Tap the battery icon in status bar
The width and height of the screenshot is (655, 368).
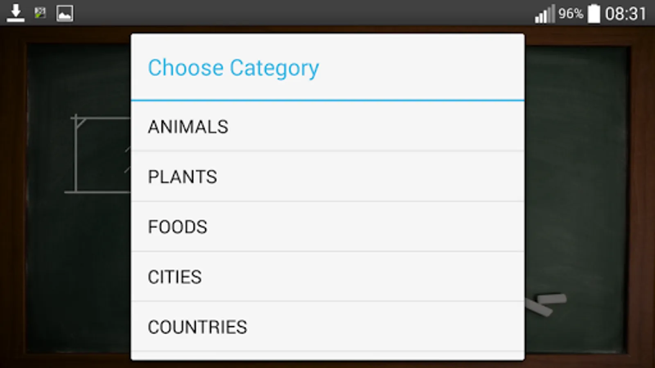(594, 13)
